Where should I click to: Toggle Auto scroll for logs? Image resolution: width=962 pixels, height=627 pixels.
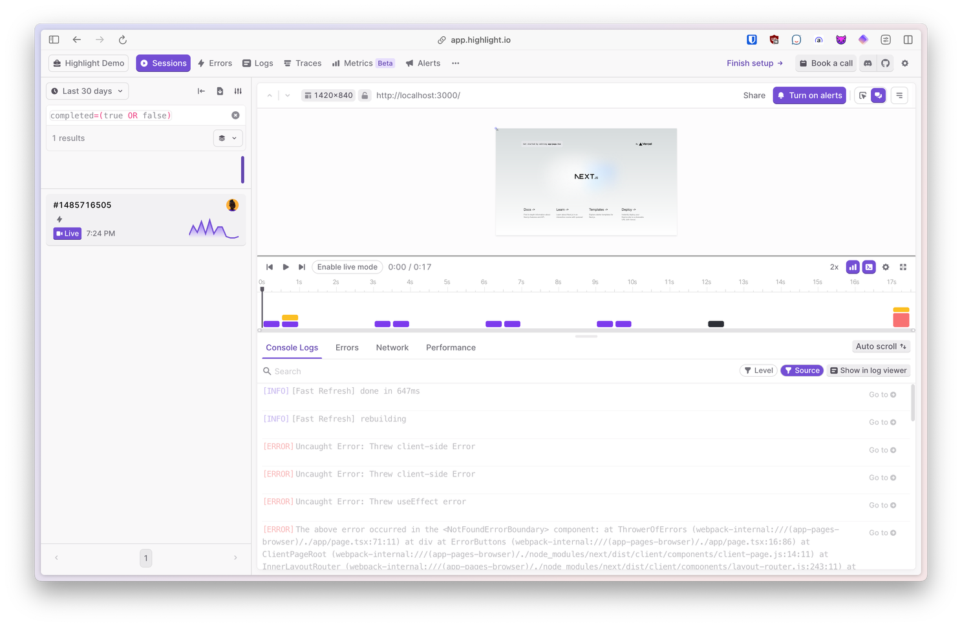[881, 346]
